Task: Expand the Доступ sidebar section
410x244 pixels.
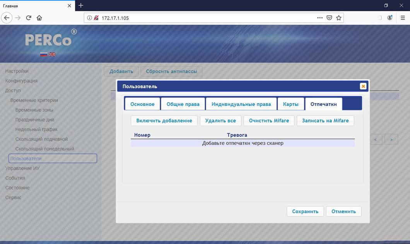Action: point(13,90)
